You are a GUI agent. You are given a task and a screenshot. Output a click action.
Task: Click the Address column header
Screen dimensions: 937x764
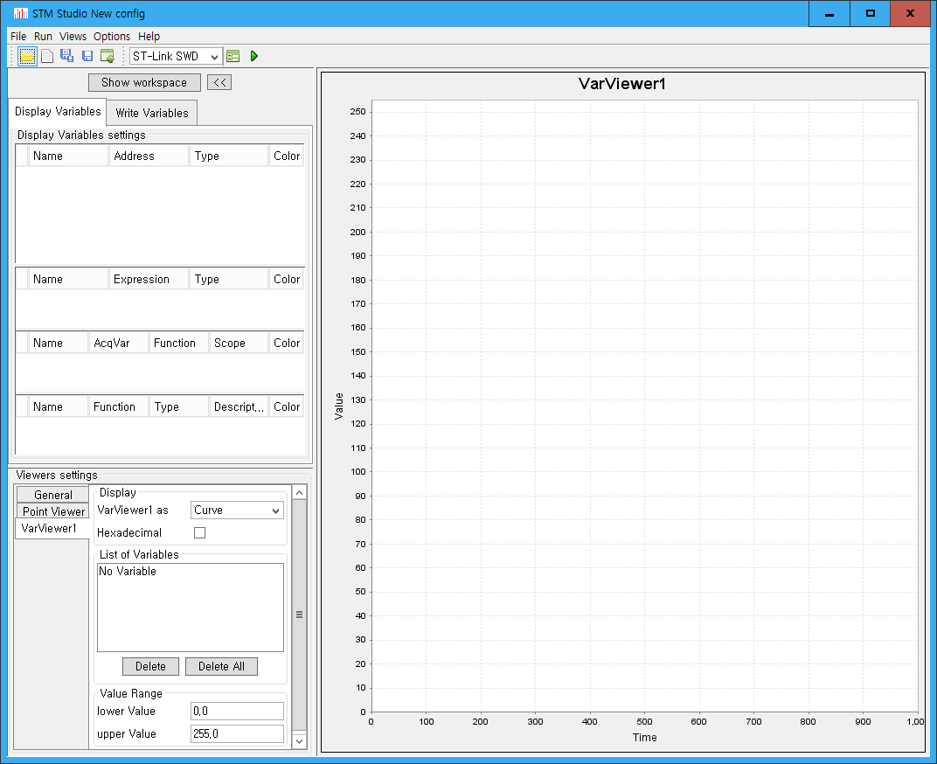149,156
